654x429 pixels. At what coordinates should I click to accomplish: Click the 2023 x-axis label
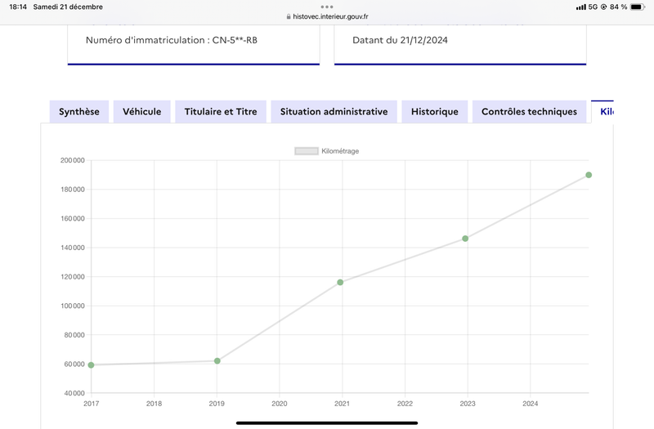coord(468,404)
